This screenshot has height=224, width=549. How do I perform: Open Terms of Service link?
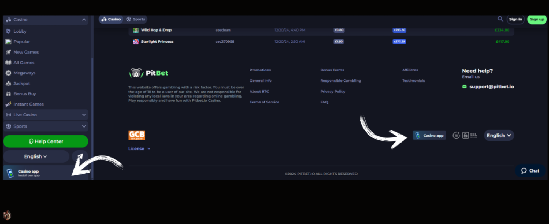264,102
